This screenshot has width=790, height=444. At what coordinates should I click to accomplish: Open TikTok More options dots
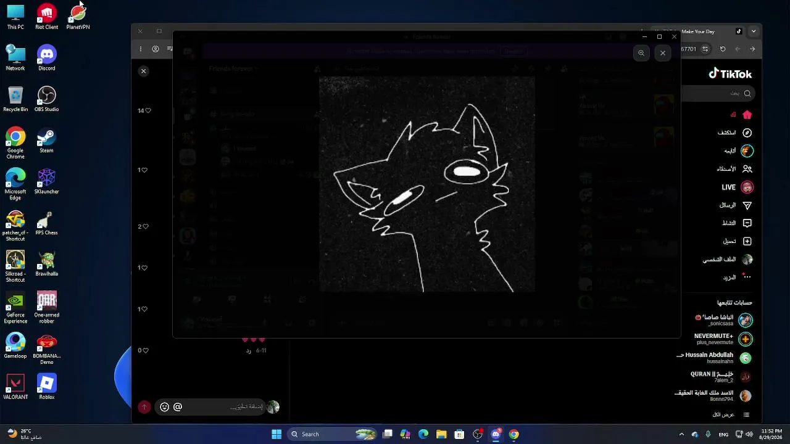(747, 277)
